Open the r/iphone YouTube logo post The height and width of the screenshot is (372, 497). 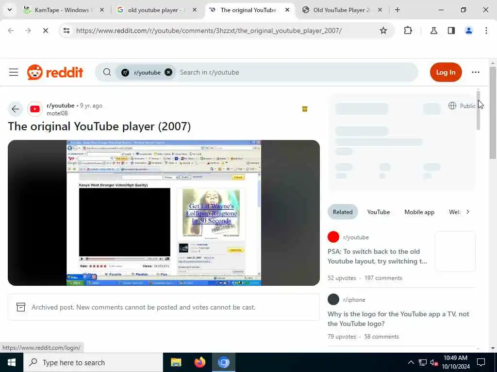[x=398, y=319]
